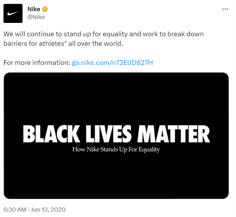This screenshot has height=217, width=236.
Task: Click the Nike swoosh profile avatar
Action: [x=13, y=13]
